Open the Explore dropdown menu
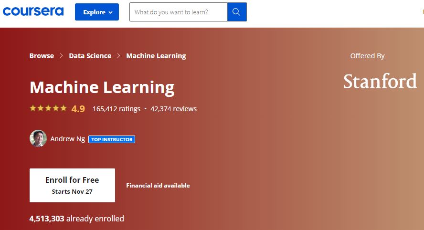The height and width of the screenshot is (230, 424). pos(97,12)
